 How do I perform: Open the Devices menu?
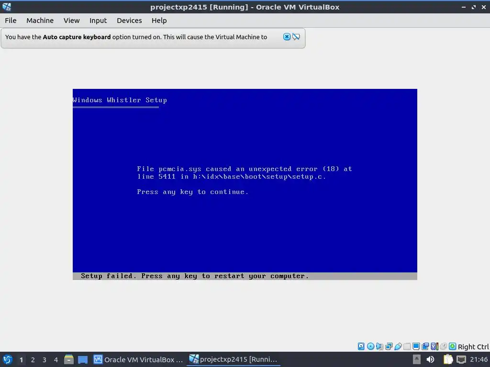[129, 21]
